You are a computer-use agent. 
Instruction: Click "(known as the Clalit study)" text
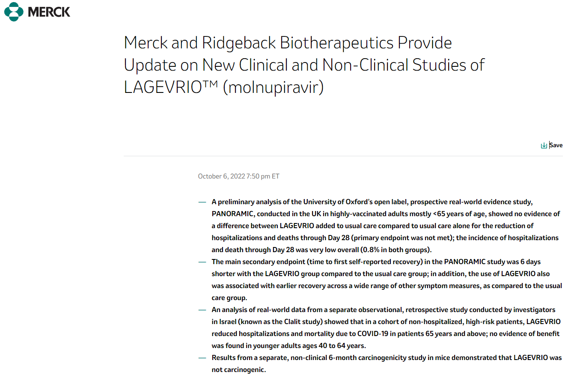[x=259, y=321]
